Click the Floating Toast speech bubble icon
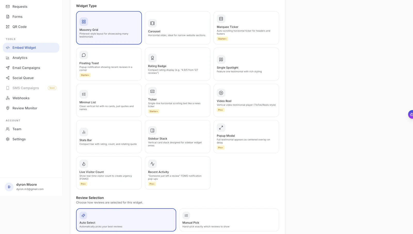Screen dimensions: 413x234 (84, 55)
